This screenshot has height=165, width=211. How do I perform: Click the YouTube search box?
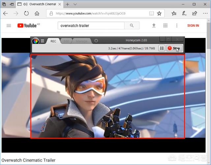click(x=91, y=25)
